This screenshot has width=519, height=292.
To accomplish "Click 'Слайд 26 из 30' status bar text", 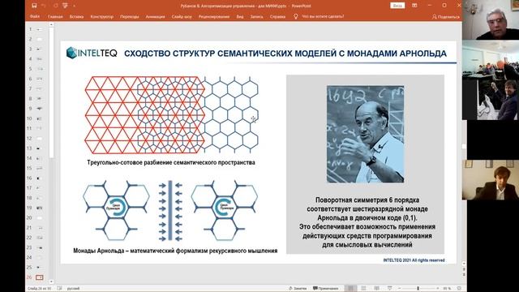I will pos(40,289).
